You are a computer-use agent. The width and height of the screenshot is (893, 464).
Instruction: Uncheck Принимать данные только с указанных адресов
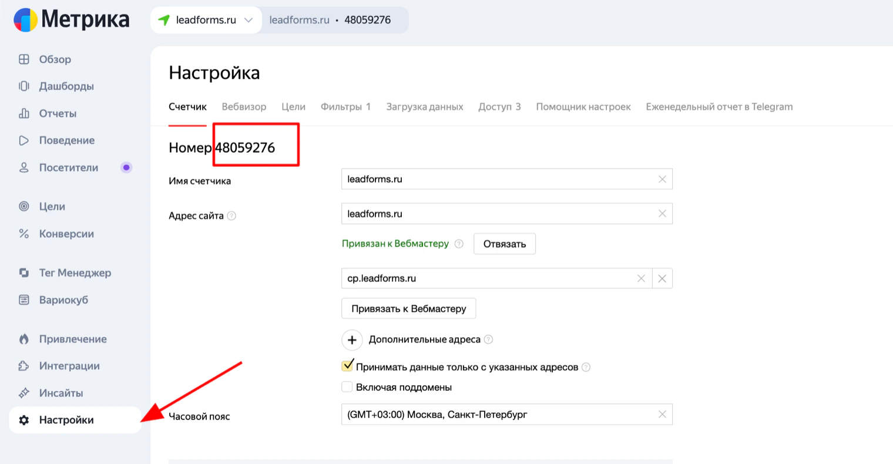(347, 366)
